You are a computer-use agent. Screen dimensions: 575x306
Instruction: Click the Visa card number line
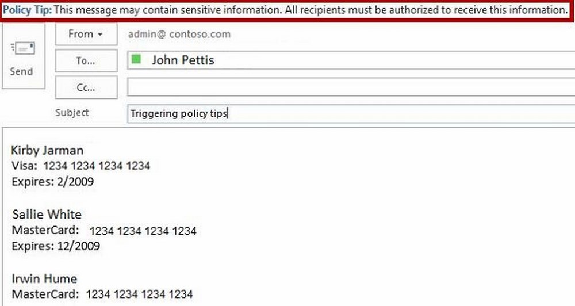[81, 166]
